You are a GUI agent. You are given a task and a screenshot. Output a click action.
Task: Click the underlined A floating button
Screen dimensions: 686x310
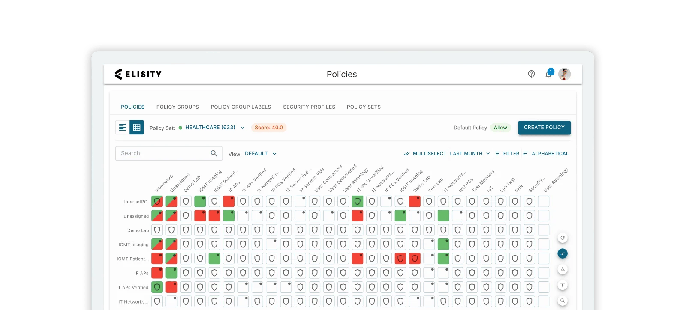pos(563,269)
